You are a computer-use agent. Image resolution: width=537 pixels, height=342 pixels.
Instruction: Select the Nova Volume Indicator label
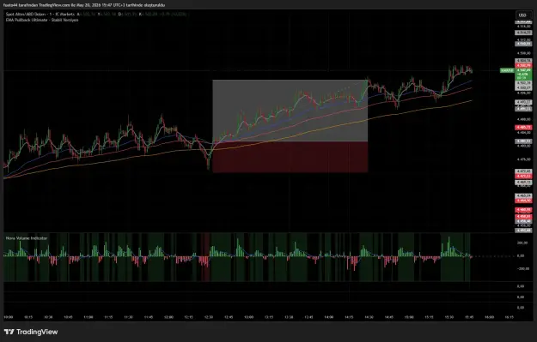coord(27,238)
